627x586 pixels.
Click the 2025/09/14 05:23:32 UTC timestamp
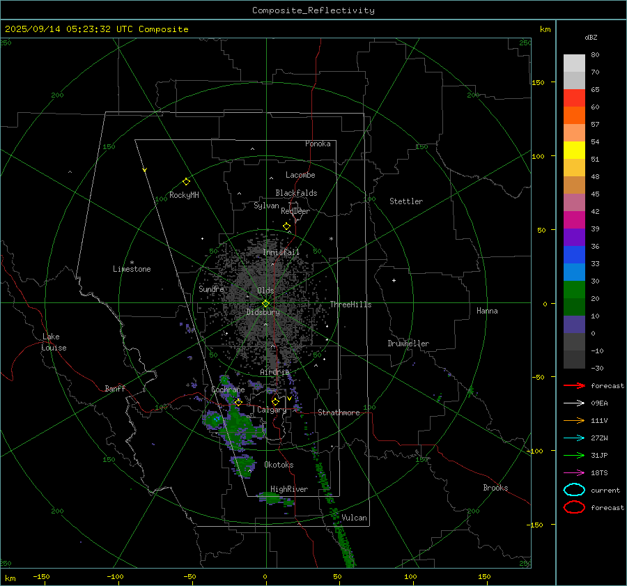pyautogui.click(x=96, y=29)
